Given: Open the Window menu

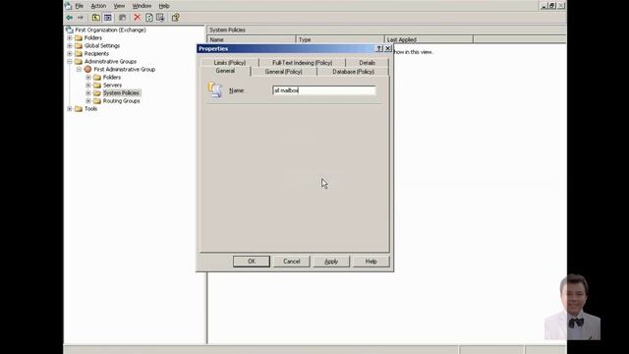Looking at the screenshot, I should 142,6.
